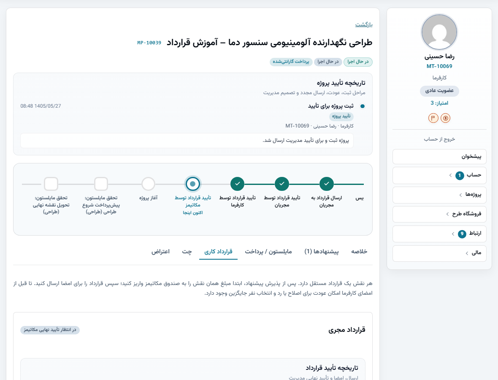Expand the حساب sidebar menu chevron
The height and width of the screenshot is (380, 498).
point(450,175)
